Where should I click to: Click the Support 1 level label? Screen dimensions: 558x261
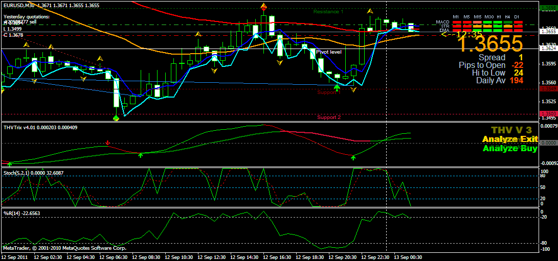(329, 92)
